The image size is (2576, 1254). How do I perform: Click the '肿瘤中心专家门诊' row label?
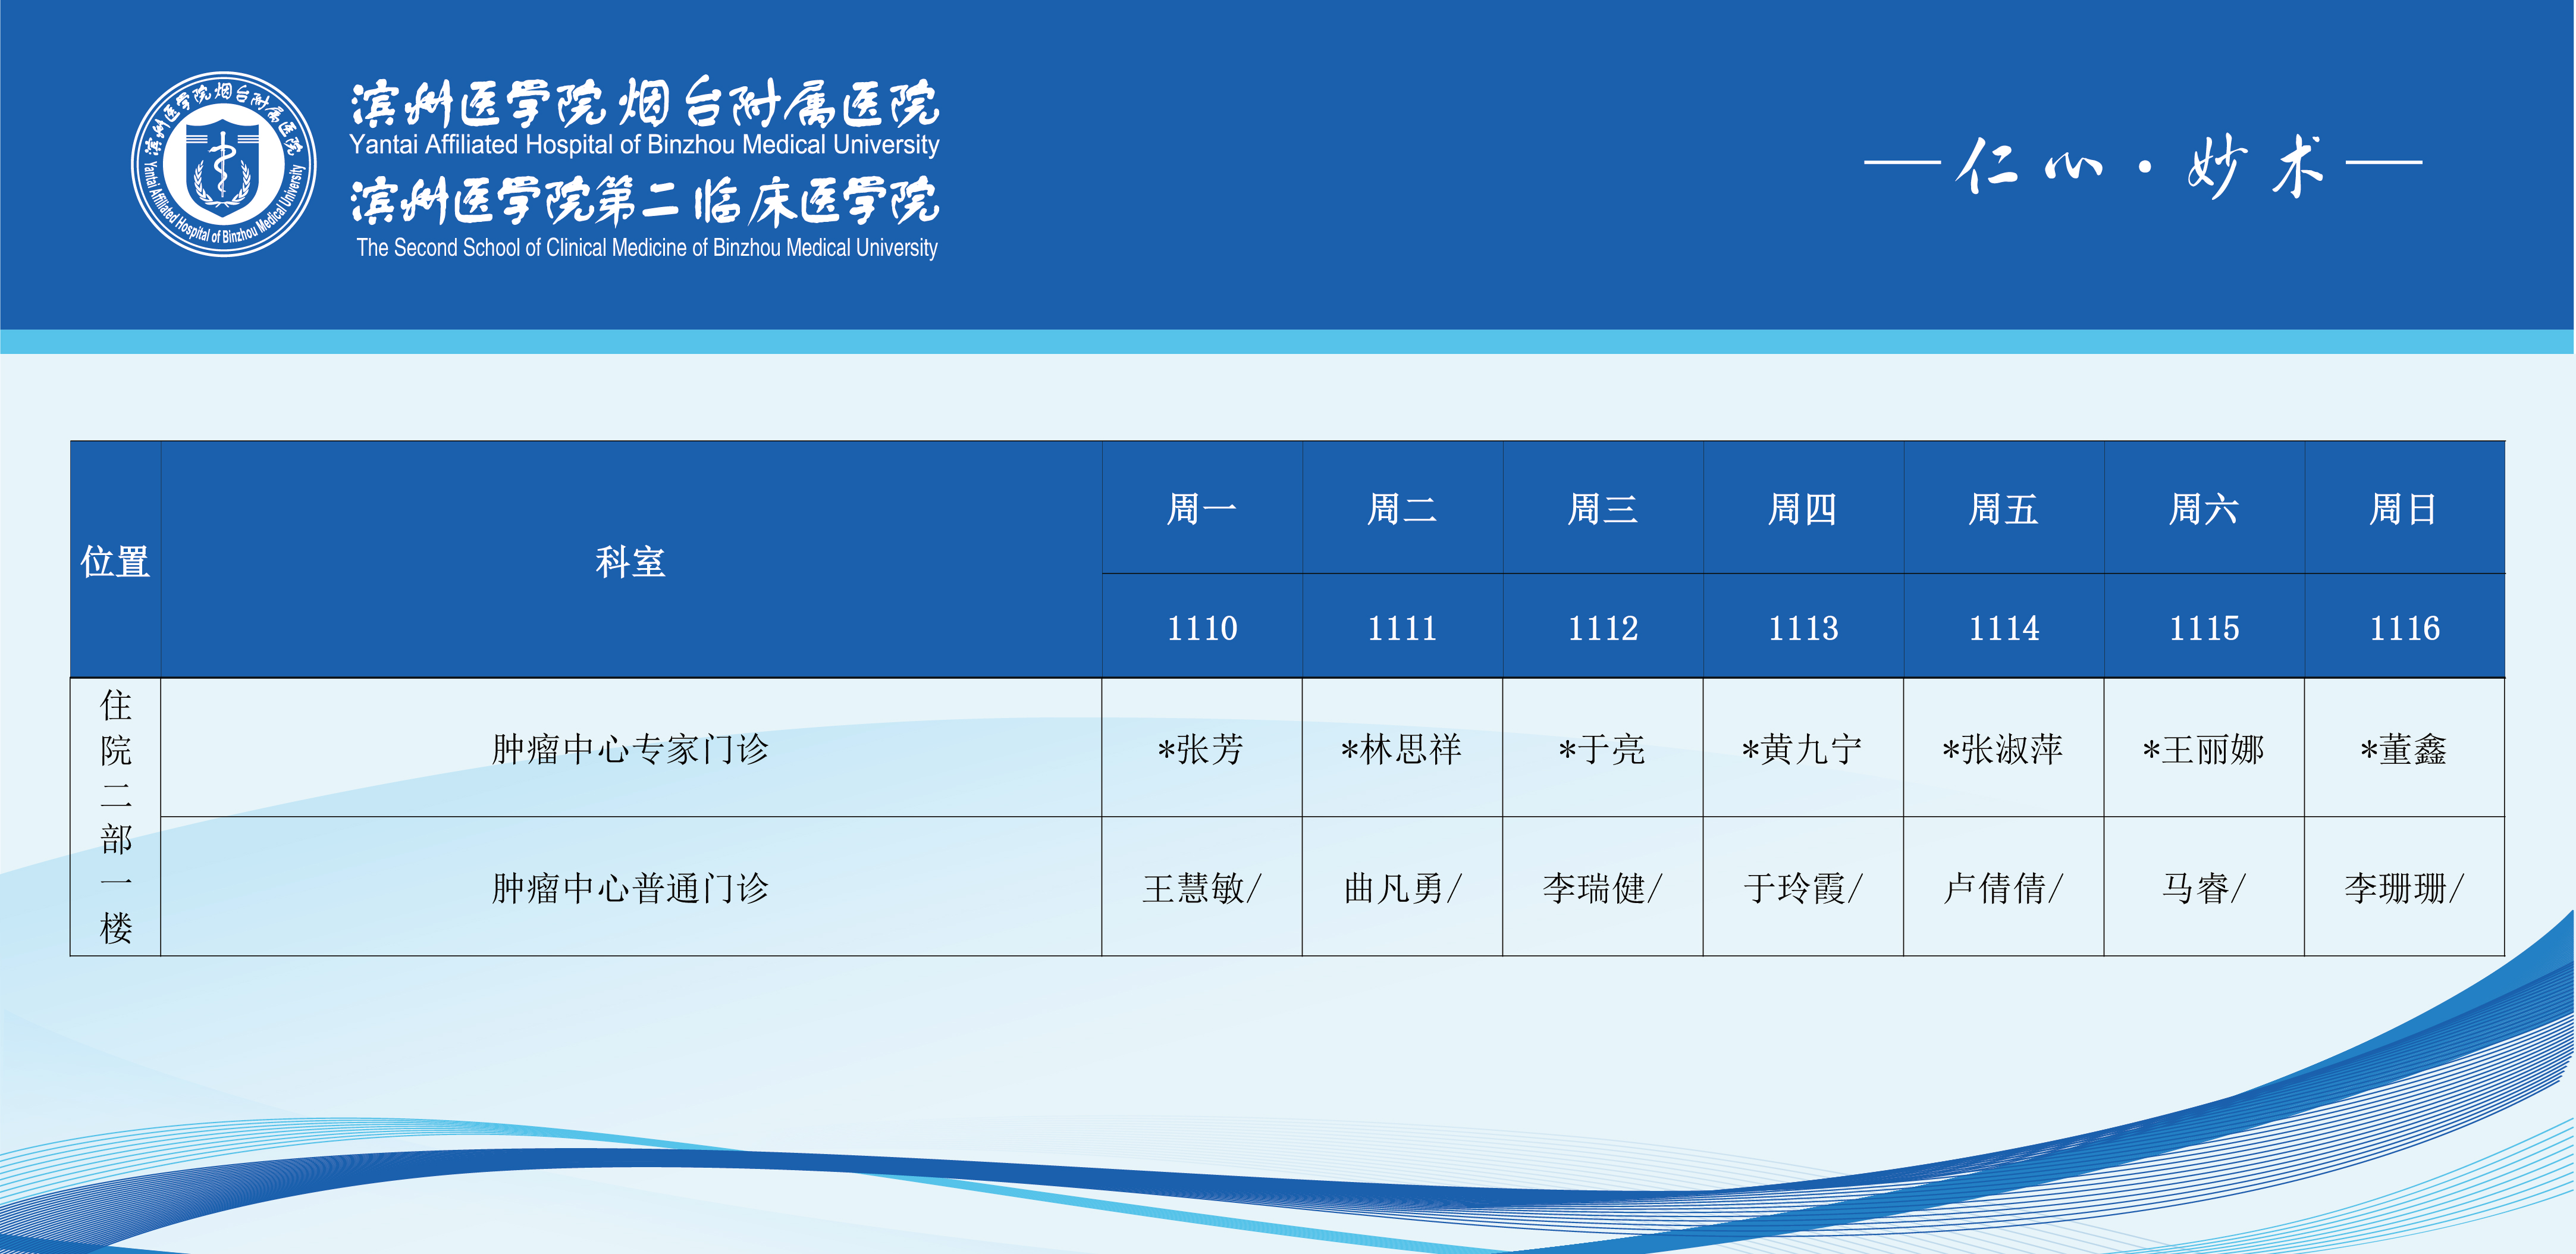click(x=630, y=749)
